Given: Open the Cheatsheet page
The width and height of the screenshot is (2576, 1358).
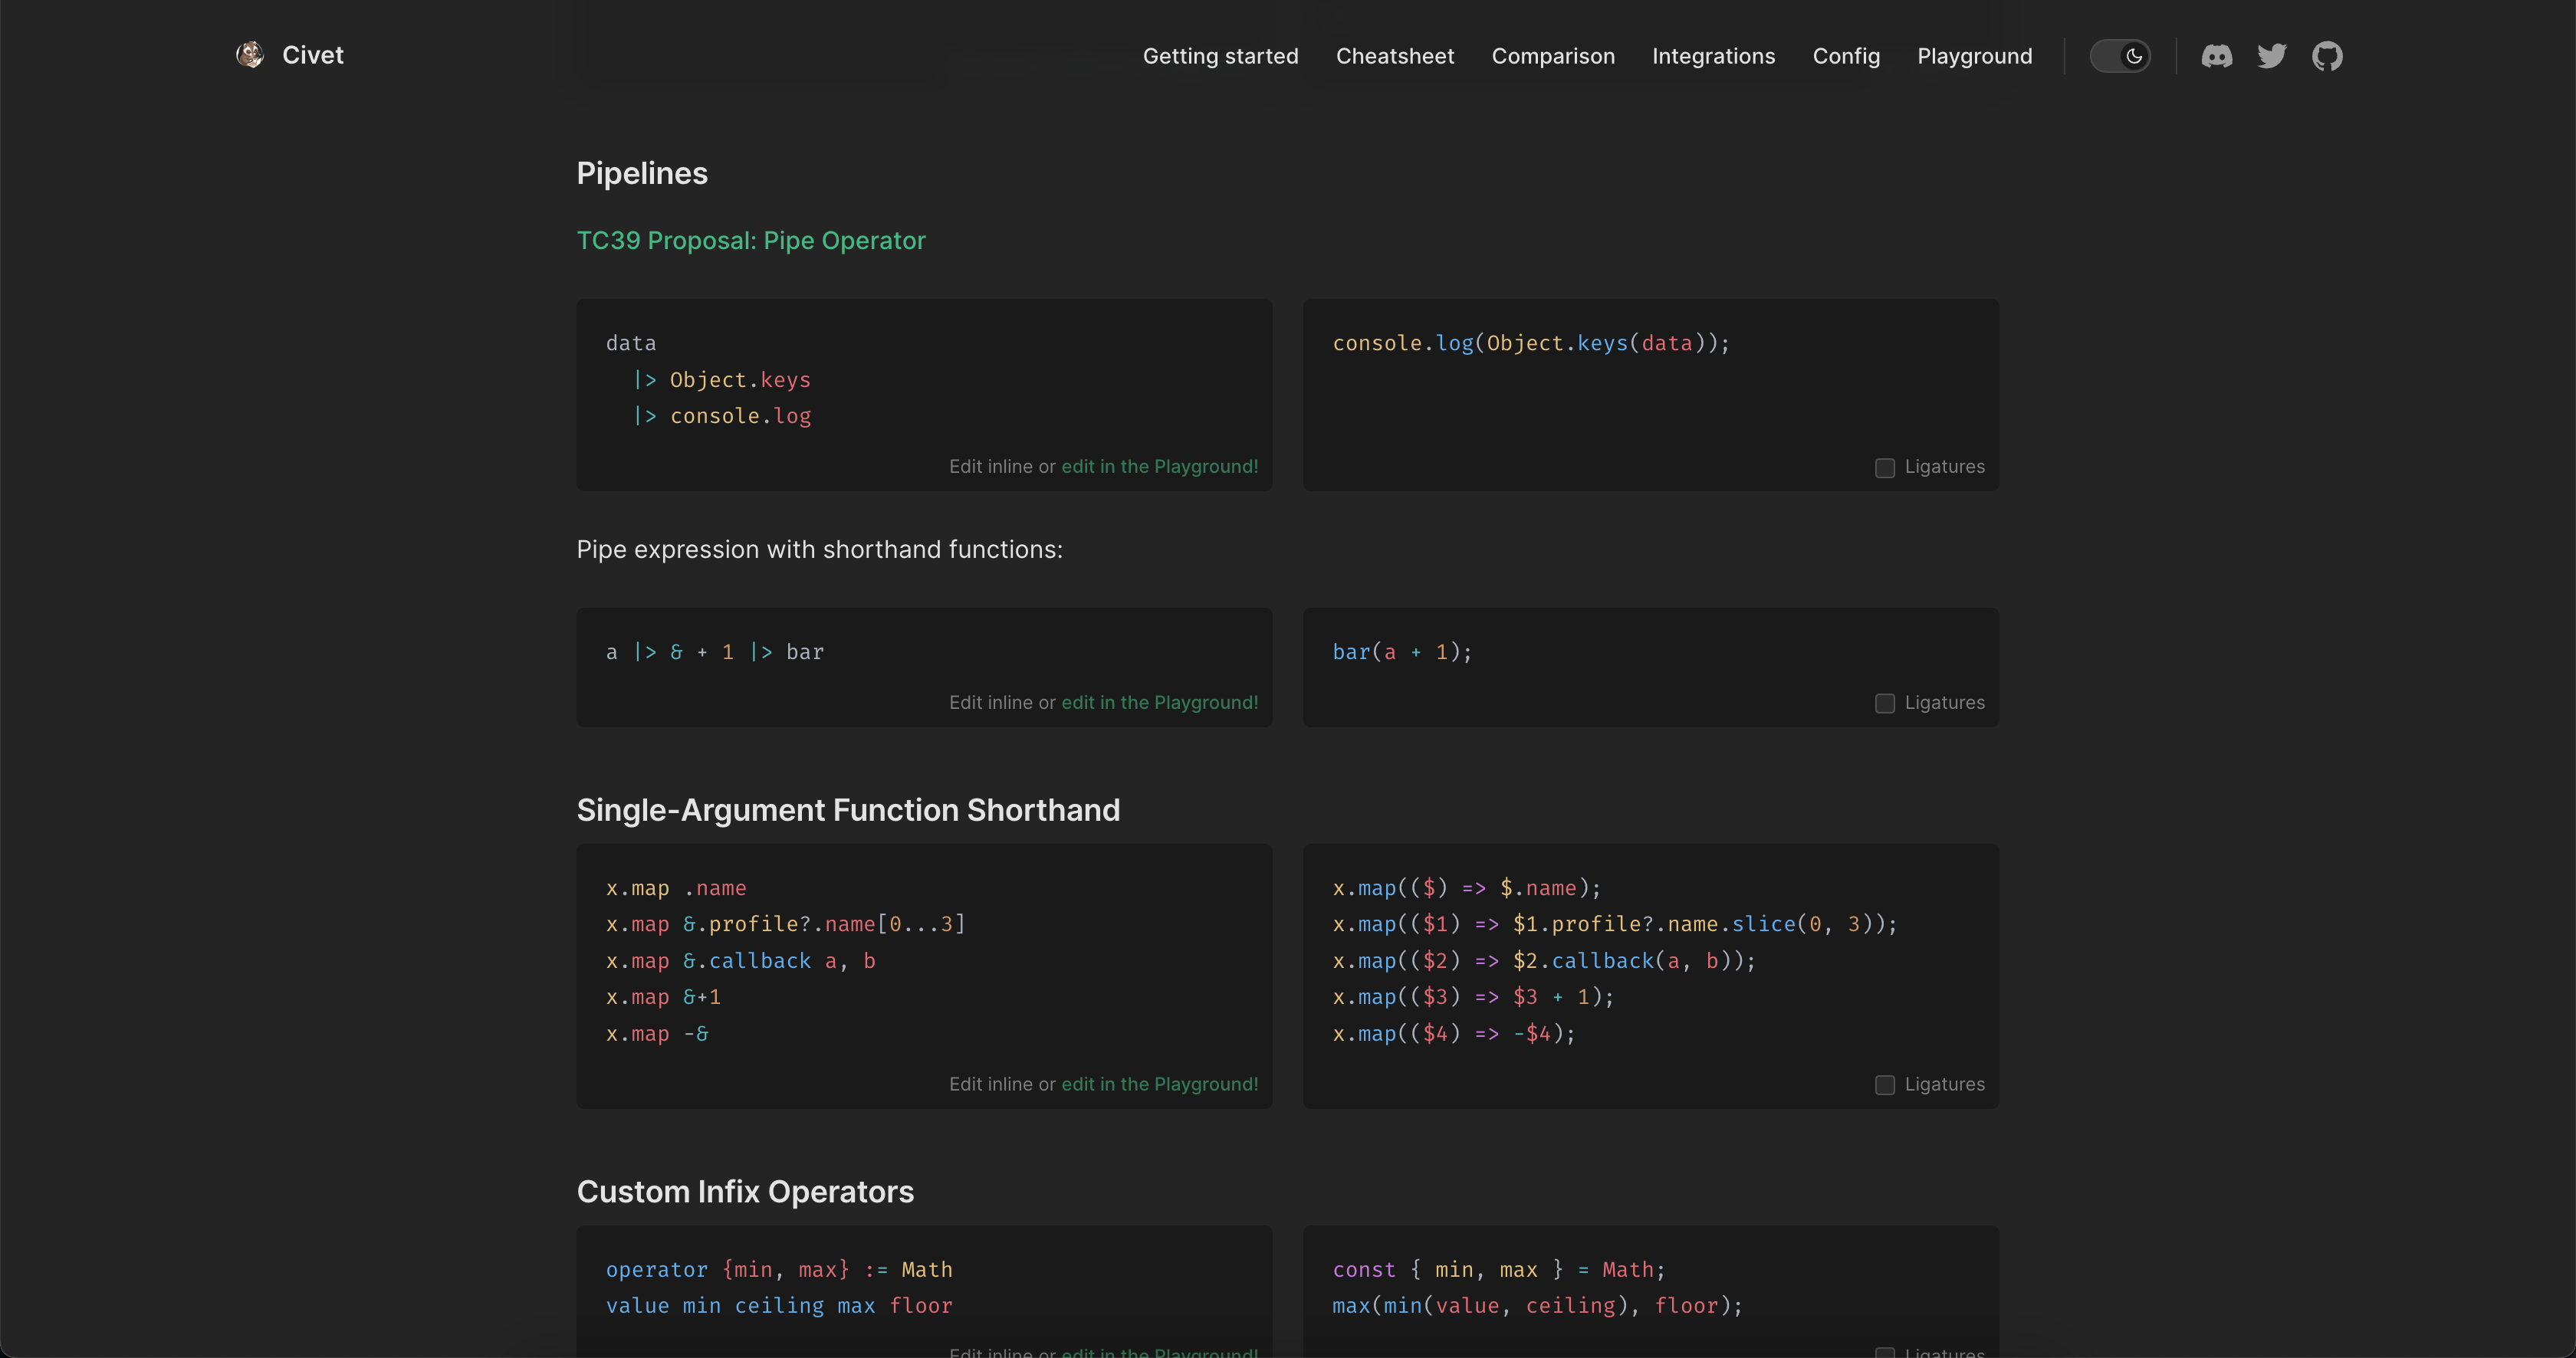Looking at the screenshot, I should click(1395, 56).
